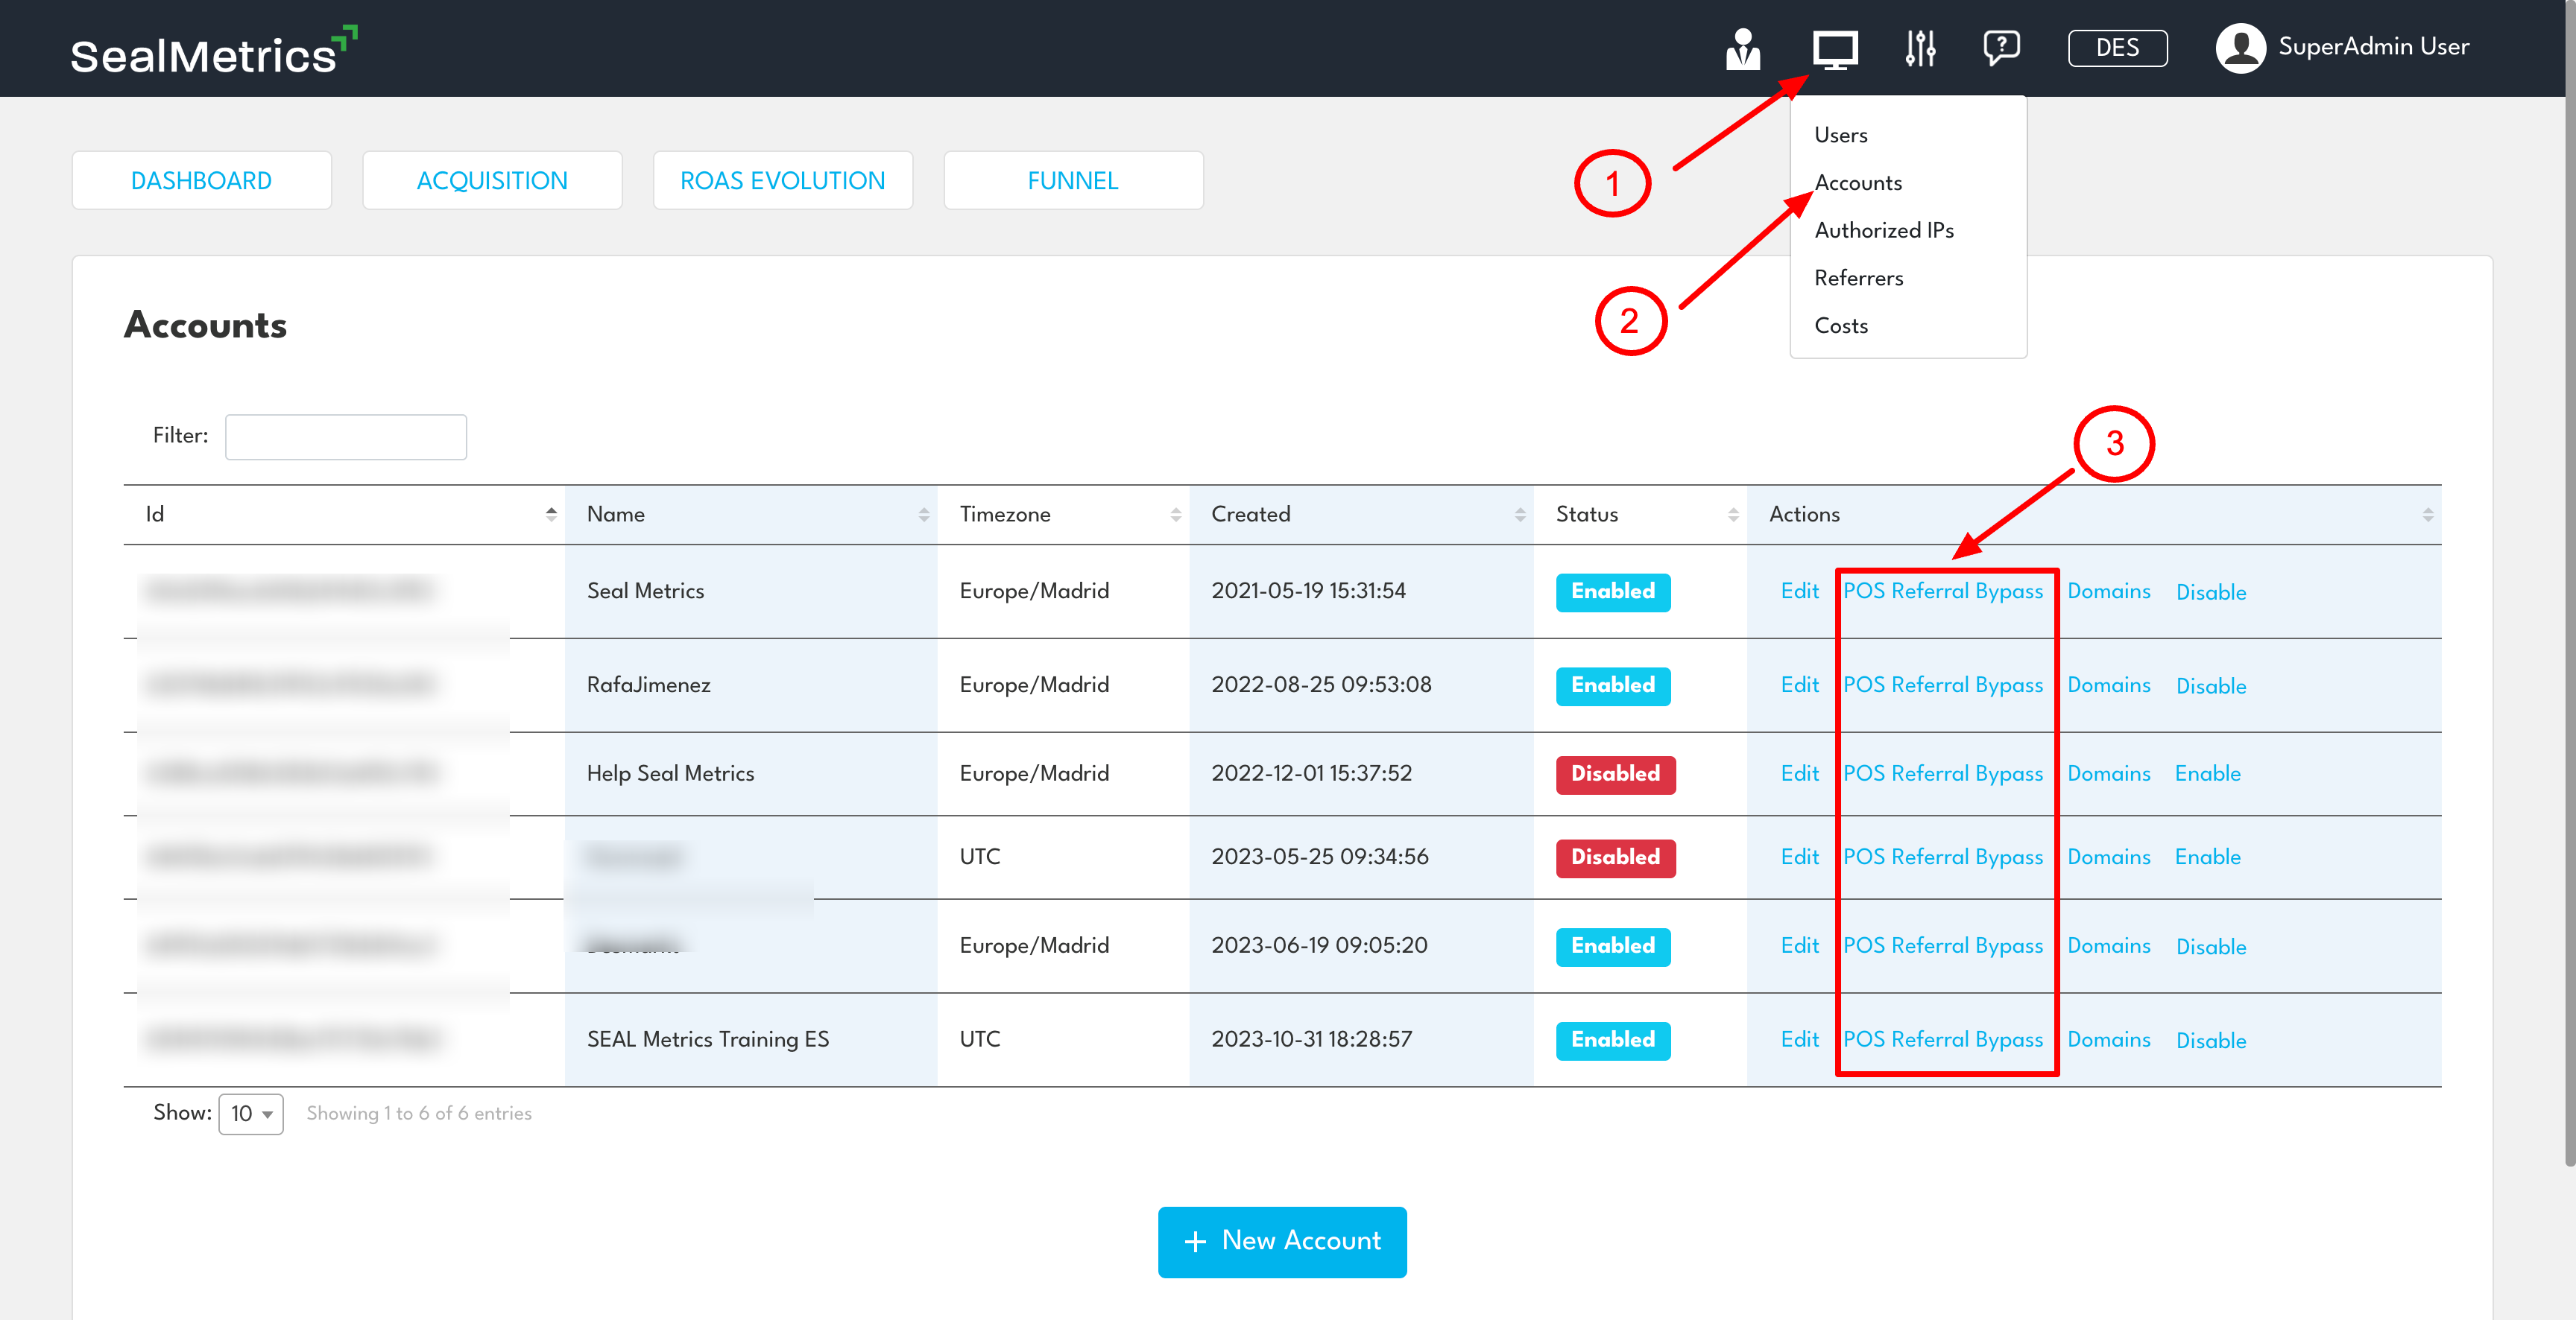This screenshot has width=2576, height=1320.
Task: Open POS Referral Bypass for Seal Metrics
Action: (1943, 591)
